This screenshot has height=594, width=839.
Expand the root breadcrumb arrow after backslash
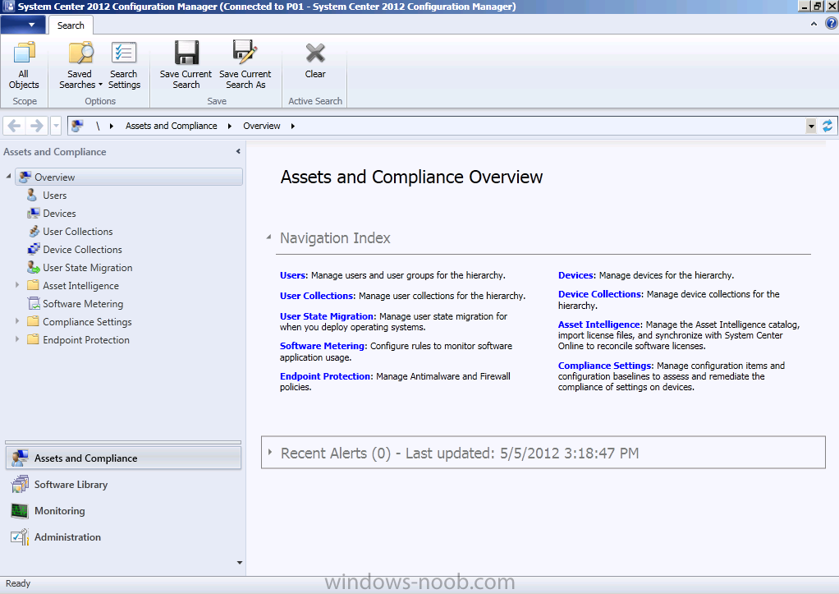pos(112,126)
